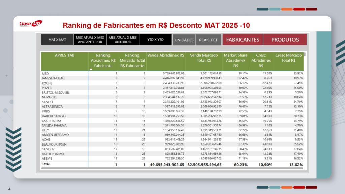This screenshot has height=194, width=345.
Task: Select the MES ATUAL X MES ANTERIOR view
Action: click(x=123, y=40)
